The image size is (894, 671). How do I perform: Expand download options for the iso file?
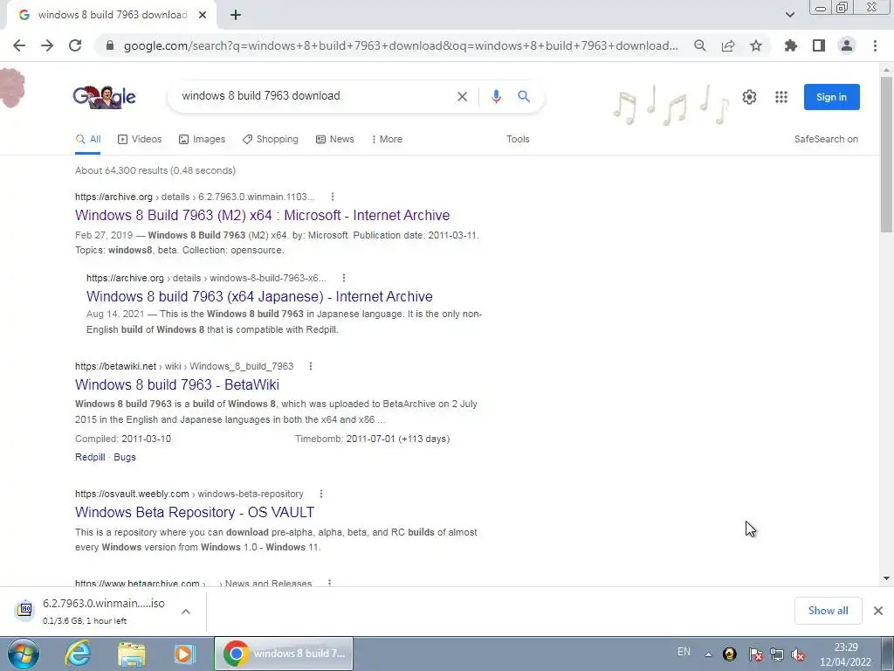[x=186, y=612]
